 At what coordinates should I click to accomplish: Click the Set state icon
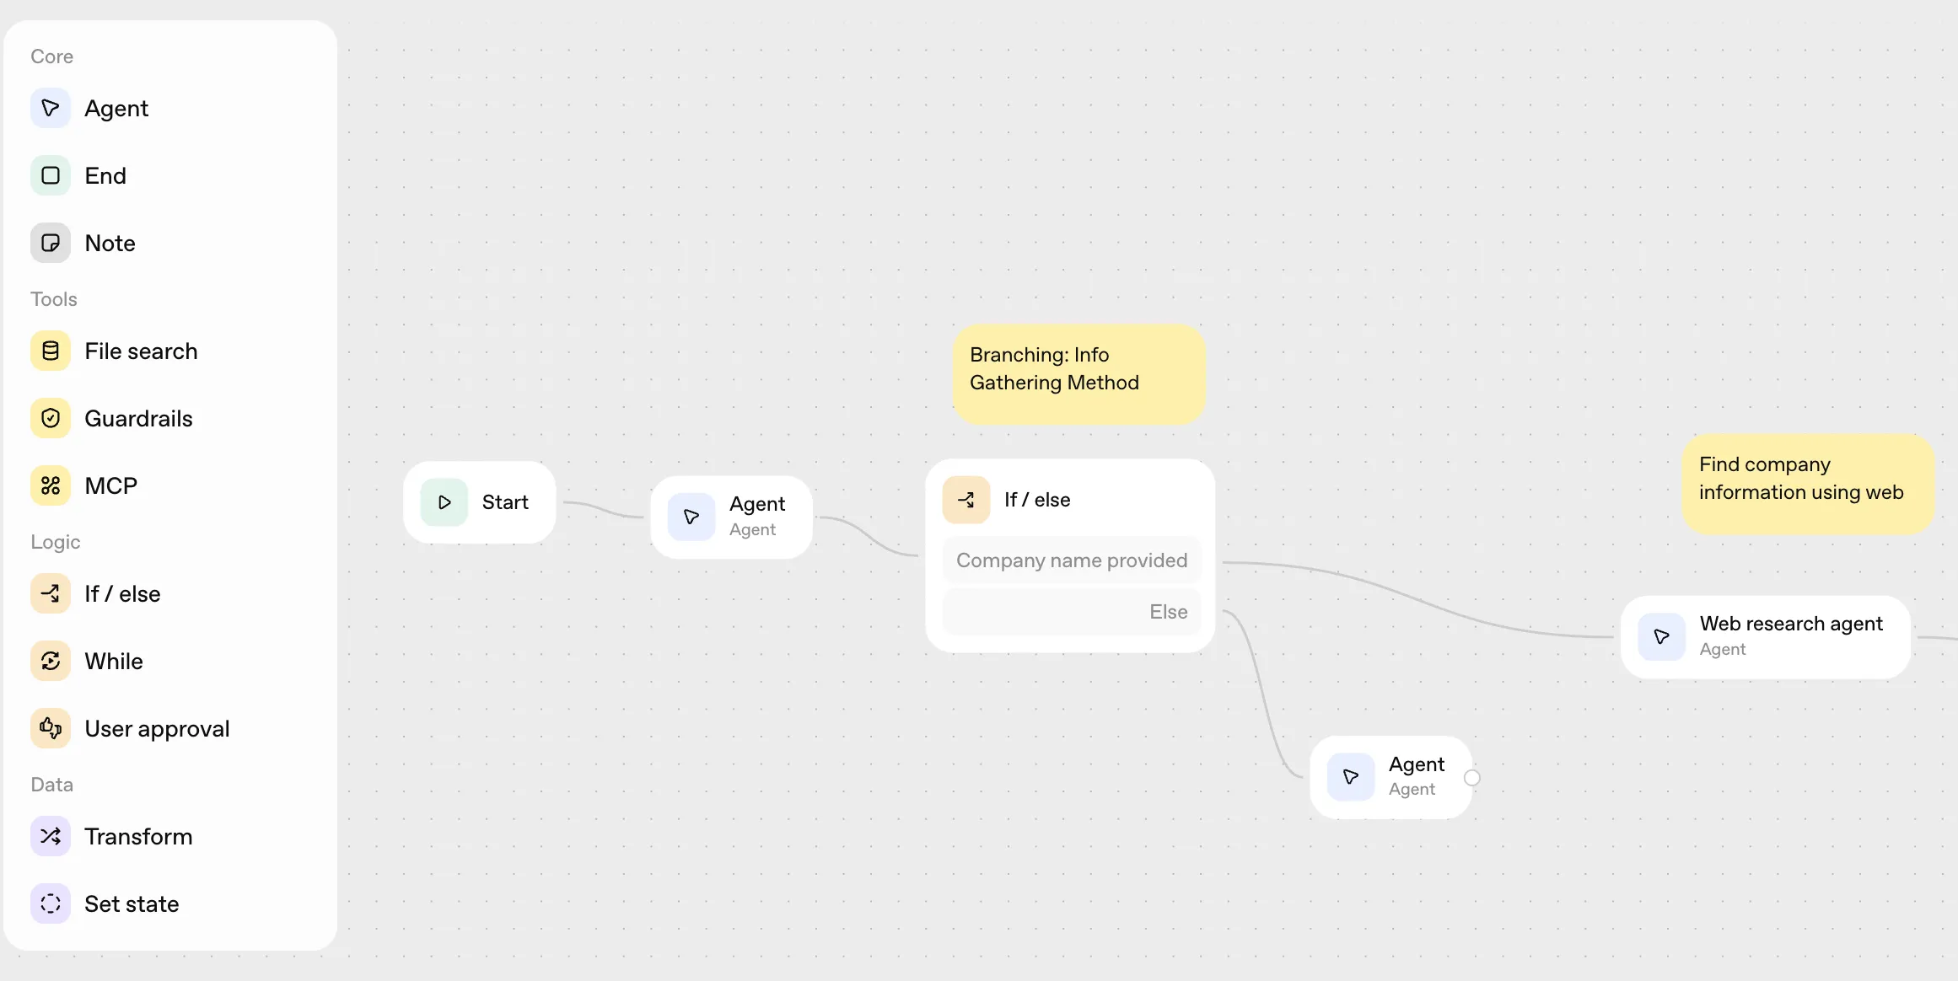click(x=51, y=903)
